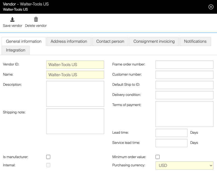Image resolution: width=217 pixels, height=171 pixels.
Task: Click the Terms of payment text area
Action: point(184,114)
